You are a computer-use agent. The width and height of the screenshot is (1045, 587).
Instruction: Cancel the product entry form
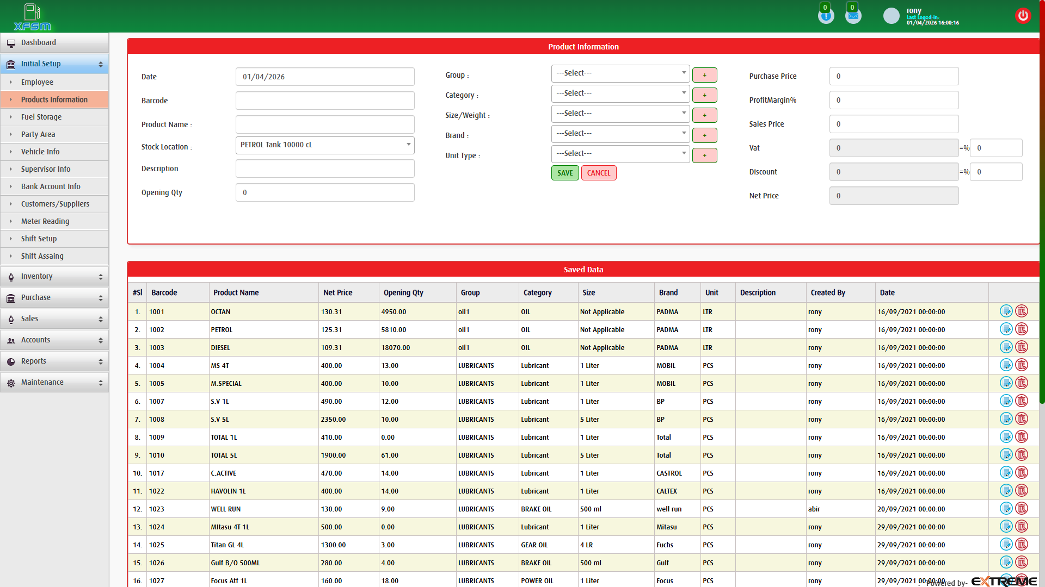click(599, 173)
